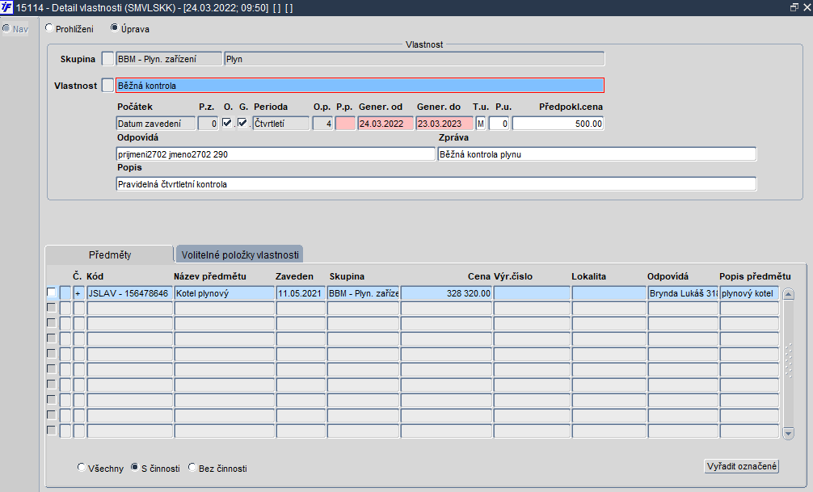Click the Vlastnost field Běžná kontrola
Viewport: 813px width, 492px height.
360,86
